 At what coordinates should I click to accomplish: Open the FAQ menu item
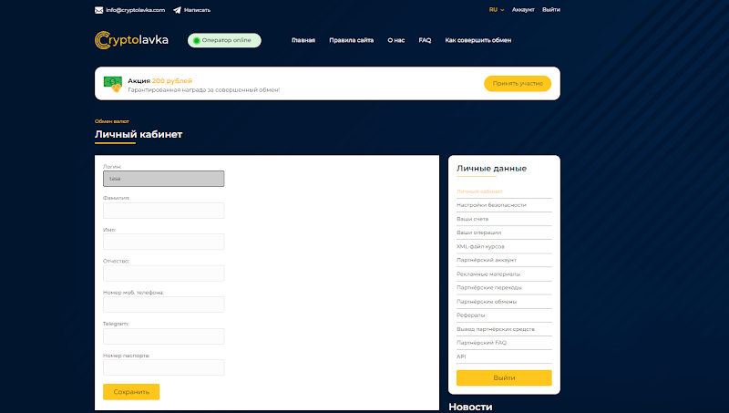425,40
